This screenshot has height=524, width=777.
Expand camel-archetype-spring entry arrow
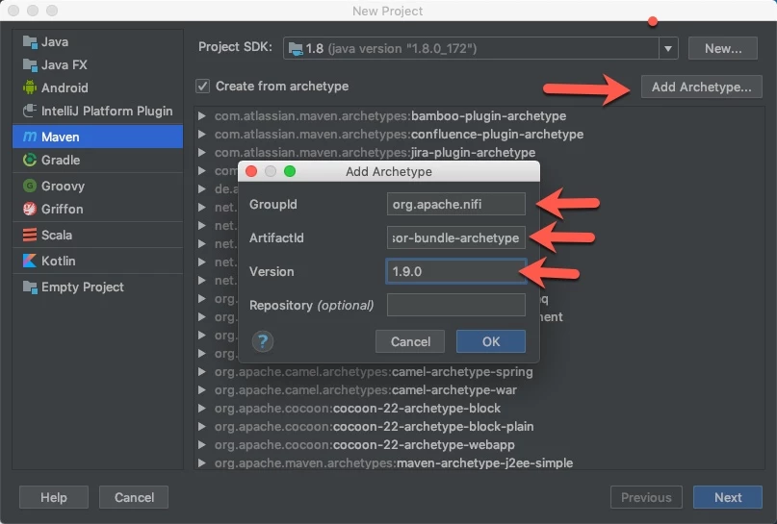[201, 371]
